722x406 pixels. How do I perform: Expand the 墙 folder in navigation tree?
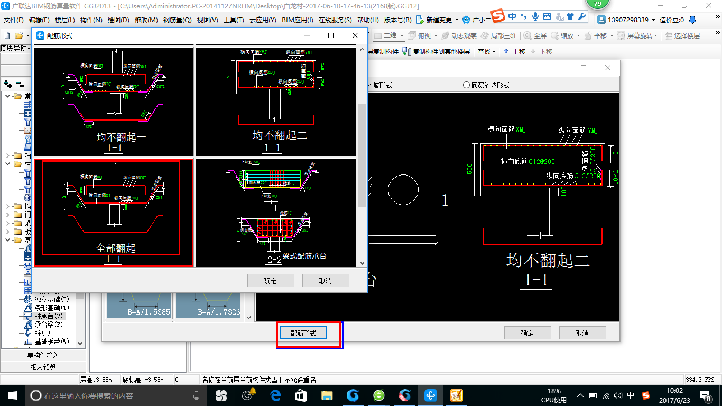8,206
